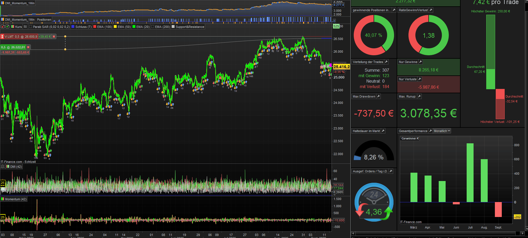Image resolution: width=528 pixels, height=238 pixels.
Task: Cancel the V:LMT 26.600,9 order with red X
Action: pyautogui.click(x=54, y=37)
